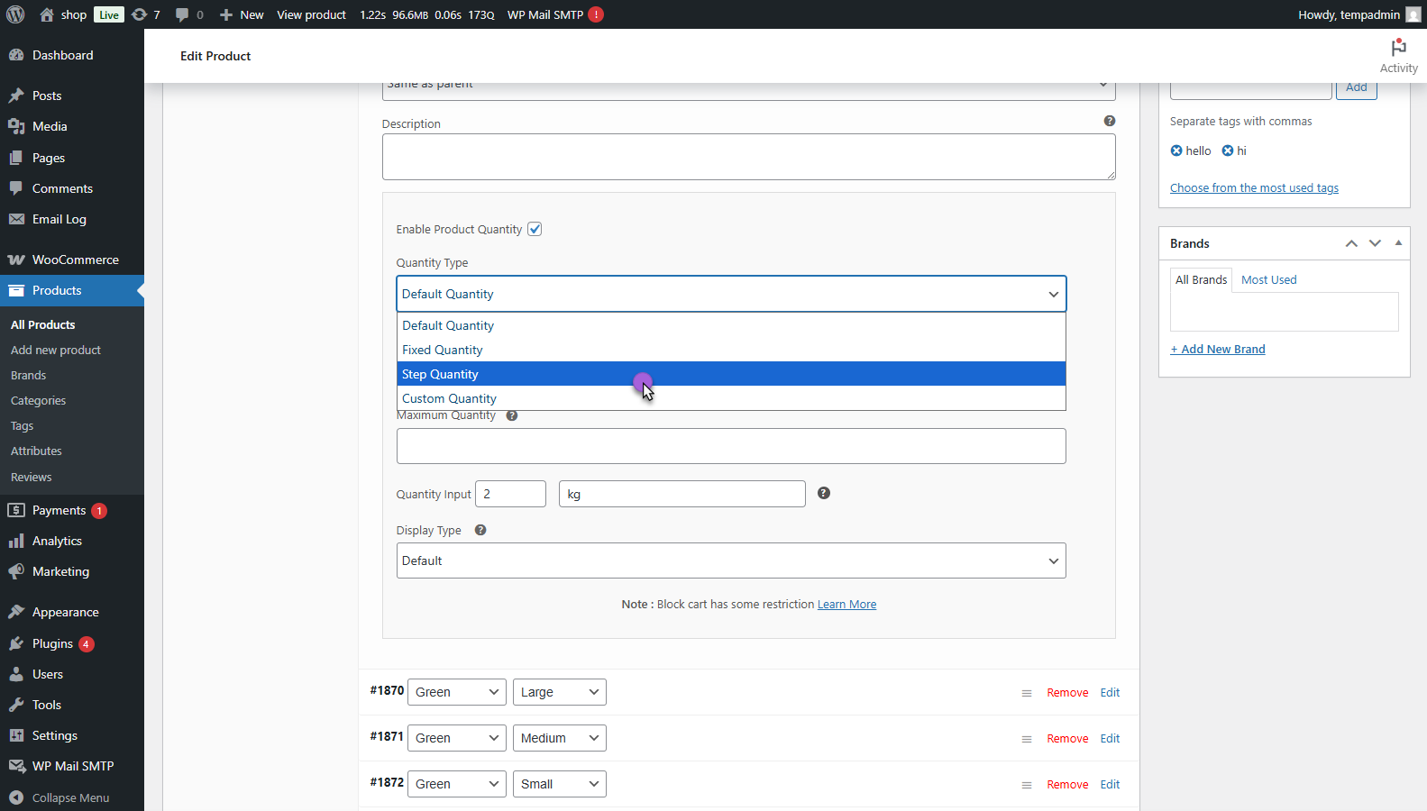
Task: Remove the "hello" tag
Action: (1176, 150)
